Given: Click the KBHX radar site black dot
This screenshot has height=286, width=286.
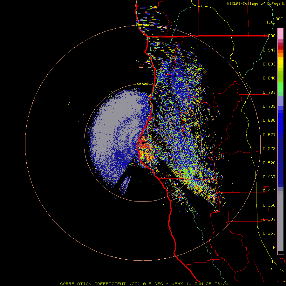Looking at the screenshot, I should (x=143, y=143).
